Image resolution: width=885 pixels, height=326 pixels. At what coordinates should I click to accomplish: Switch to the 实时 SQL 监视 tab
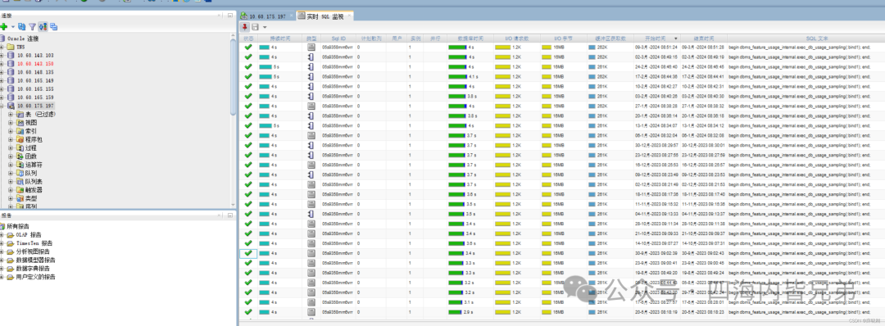(x=324, y=16)
